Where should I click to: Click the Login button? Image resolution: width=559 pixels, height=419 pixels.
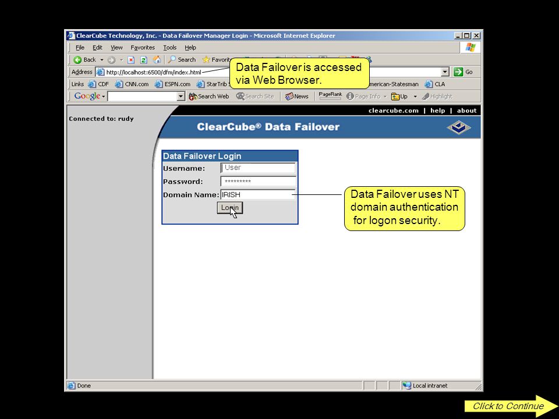tap(230, 208)
